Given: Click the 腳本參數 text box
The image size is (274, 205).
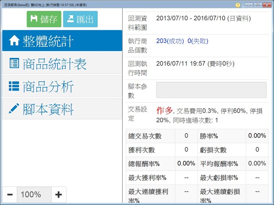Looking at the screenshot, I should coord(211,90).
